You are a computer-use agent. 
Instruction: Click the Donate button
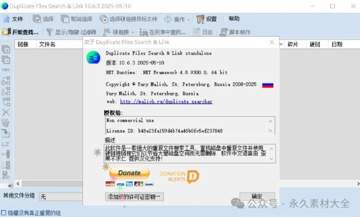[129, 173]
